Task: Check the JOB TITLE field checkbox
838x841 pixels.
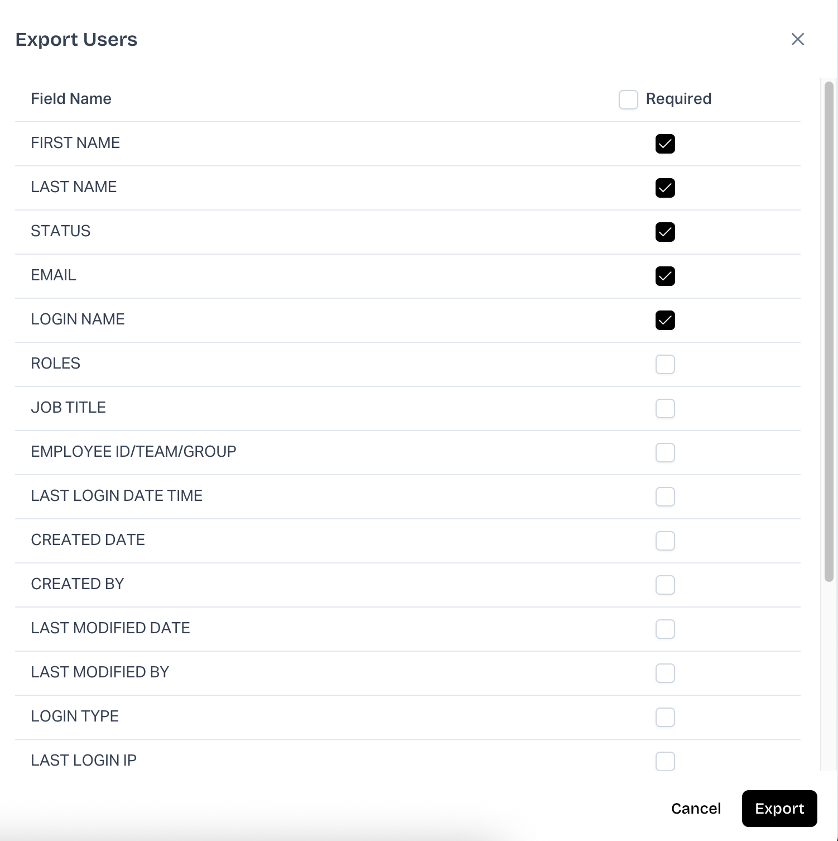Action: click(665, 408)
